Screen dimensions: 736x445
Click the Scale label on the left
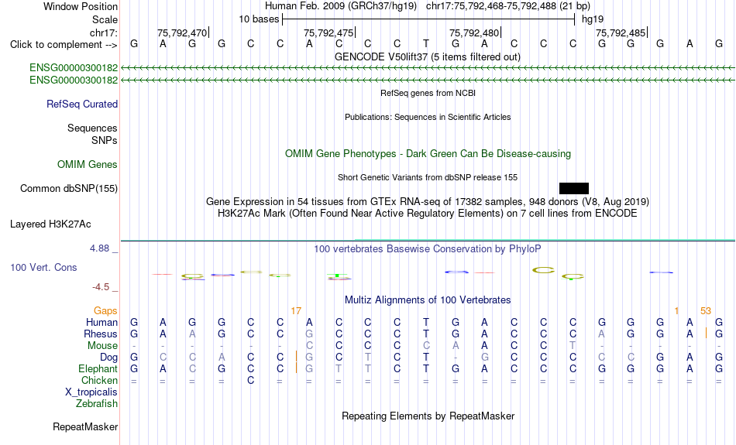[105, 19]
